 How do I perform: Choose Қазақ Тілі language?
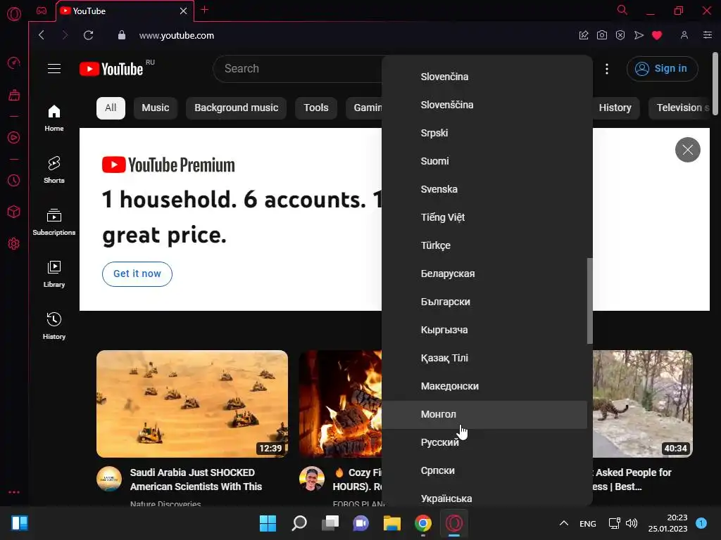pyautogui.click(x=484, y=358)
